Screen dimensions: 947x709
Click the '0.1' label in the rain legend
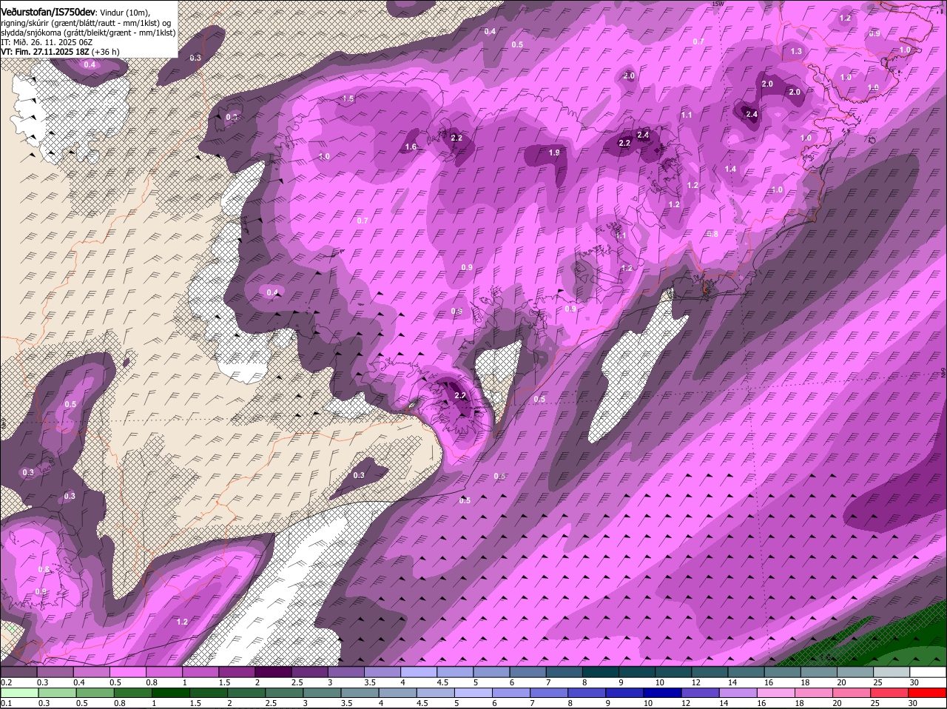click(6, 703)
